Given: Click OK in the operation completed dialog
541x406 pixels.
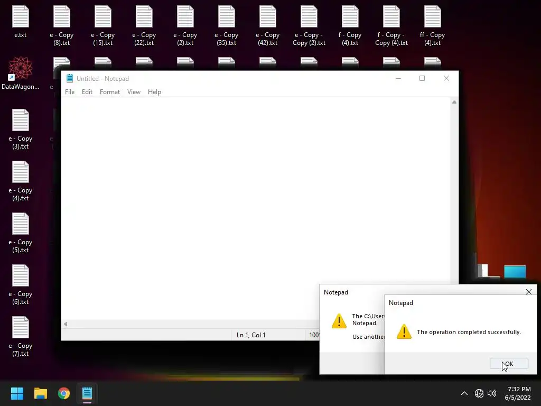Looking at the screenshot, I should coord(509,364).
